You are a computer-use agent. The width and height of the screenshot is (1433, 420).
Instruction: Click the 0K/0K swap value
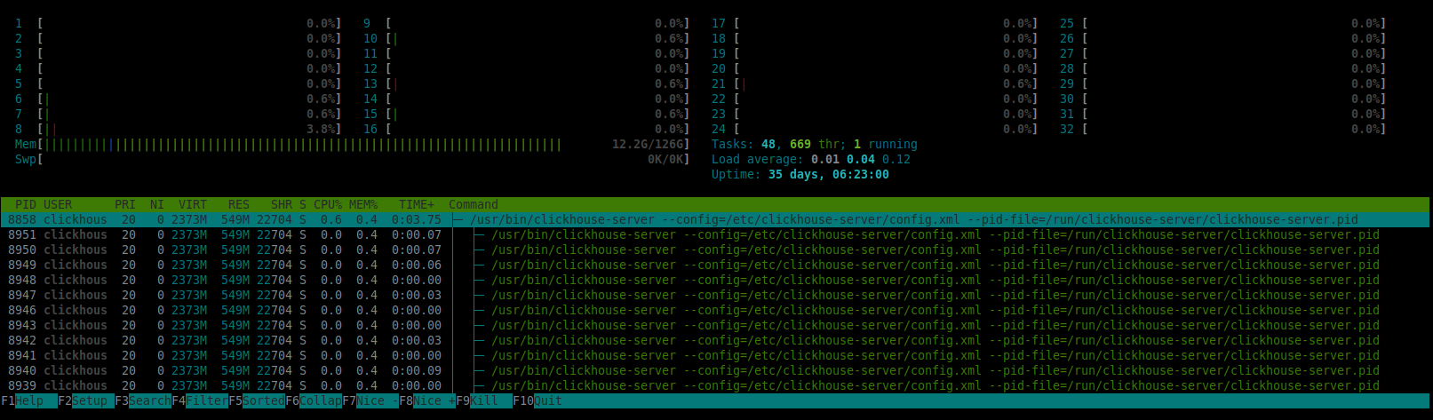coord(667,159)
